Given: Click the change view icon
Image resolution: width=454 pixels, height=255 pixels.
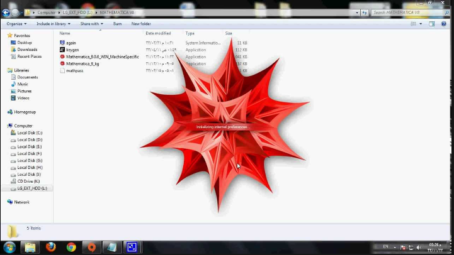Looking at the screenshot, I should [x=414, y=24].
